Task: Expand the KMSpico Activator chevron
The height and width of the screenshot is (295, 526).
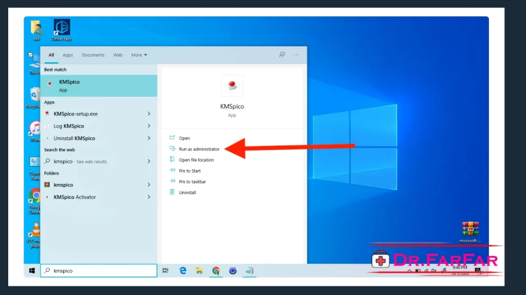Action: pos(148,197)
